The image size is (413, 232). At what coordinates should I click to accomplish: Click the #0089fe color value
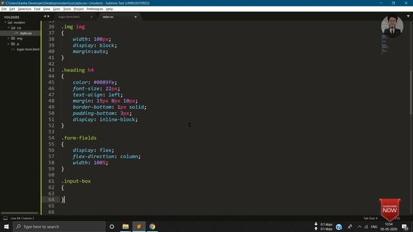(x=104, y=82)
